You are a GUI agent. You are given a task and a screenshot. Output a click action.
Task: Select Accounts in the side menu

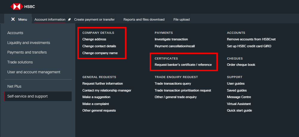(x=15, y=33)
